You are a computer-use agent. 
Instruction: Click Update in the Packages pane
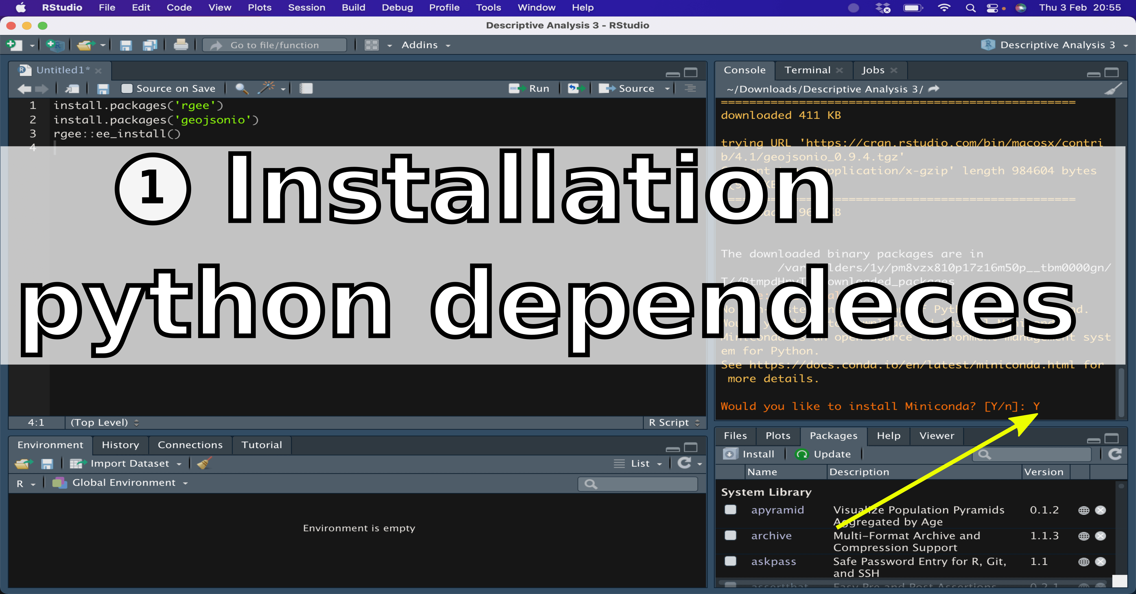tap(823, 454)
